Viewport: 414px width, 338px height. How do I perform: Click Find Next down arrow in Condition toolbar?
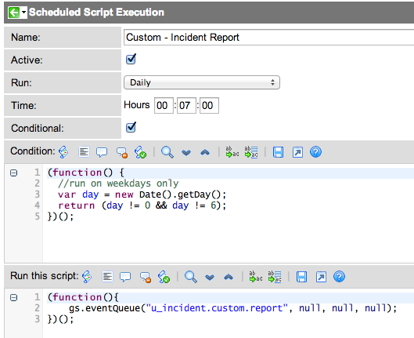[x=186, y=153]
